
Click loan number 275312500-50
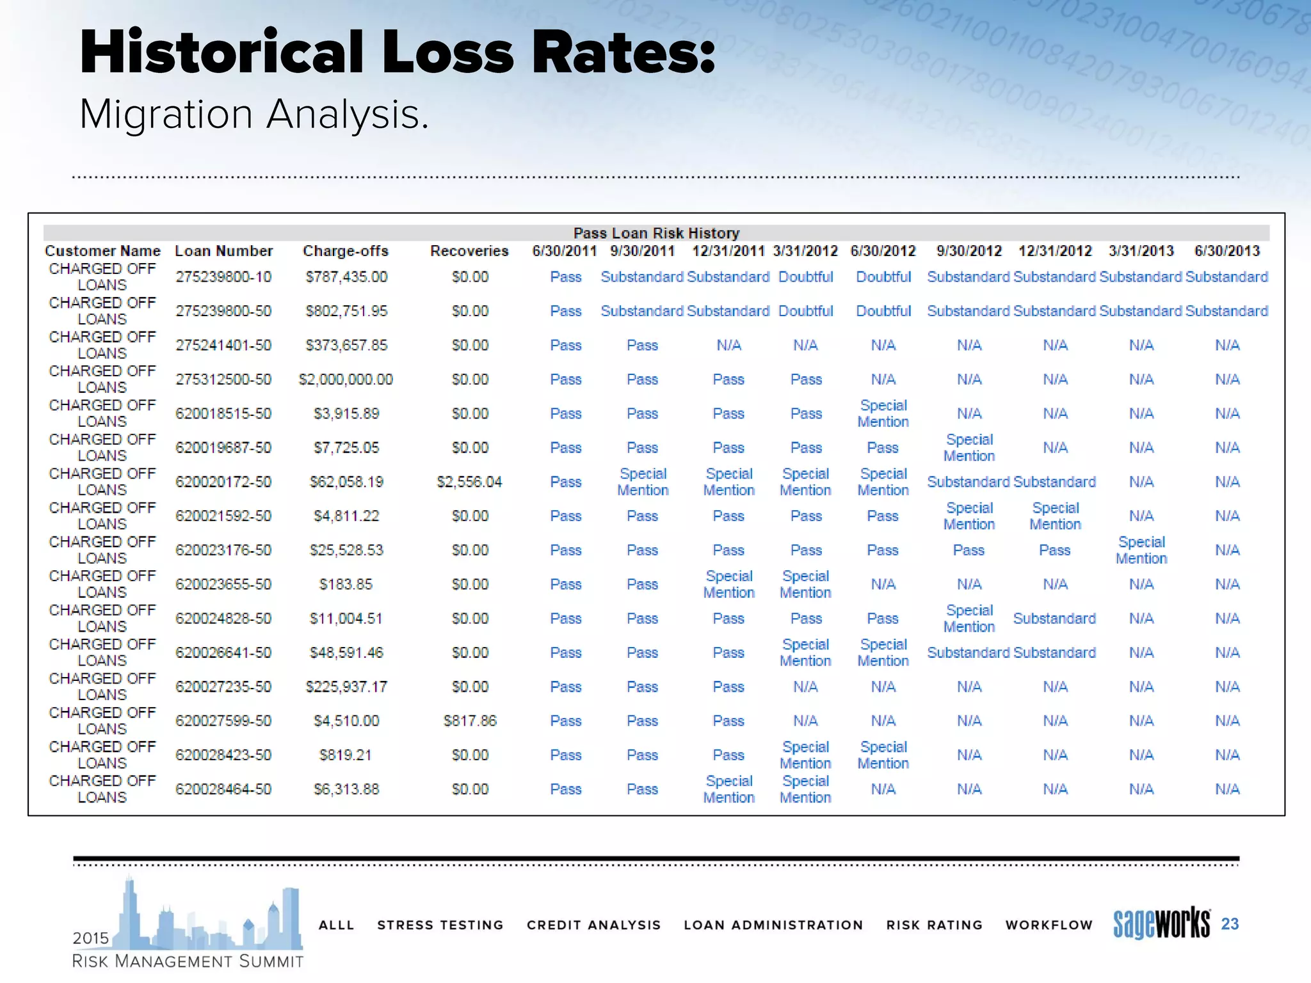click(x=223, y=380)
